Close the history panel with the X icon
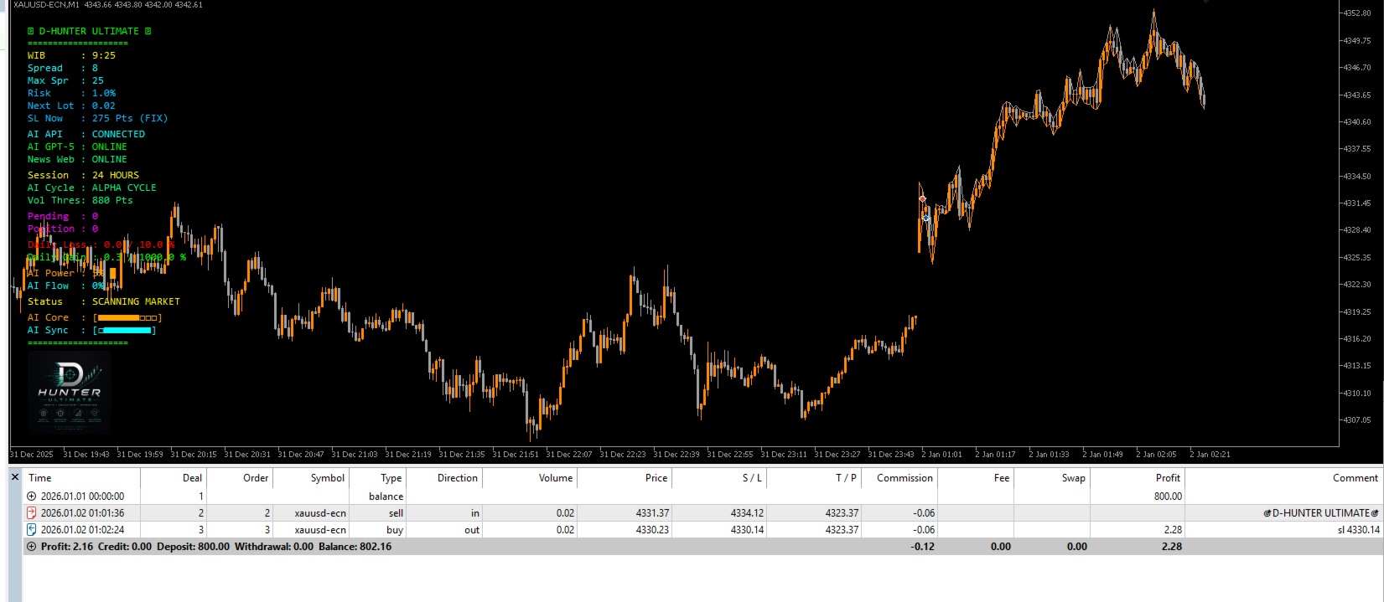 [x=15, y=477]
